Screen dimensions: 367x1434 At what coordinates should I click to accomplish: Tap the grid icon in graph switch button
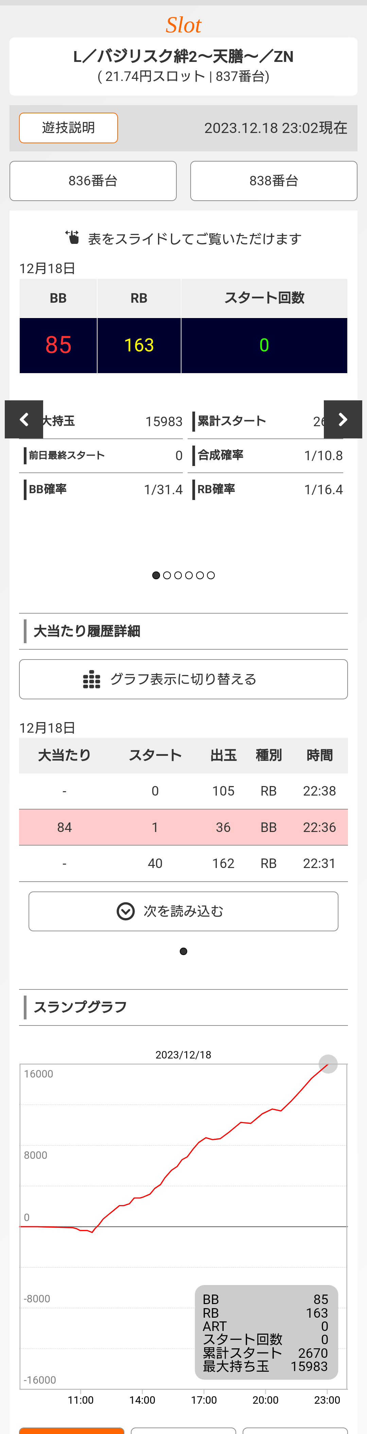click(92, 679)
